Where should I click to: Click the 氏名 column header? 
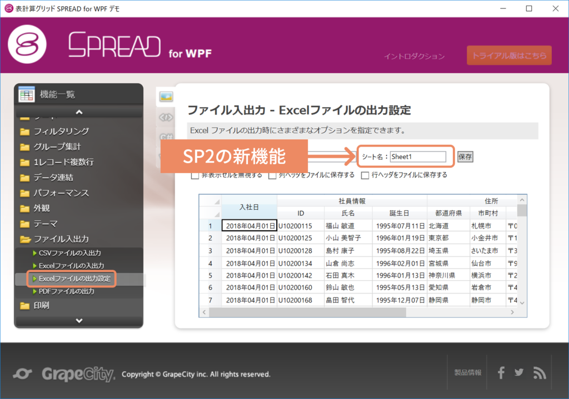tap(348, 214)
